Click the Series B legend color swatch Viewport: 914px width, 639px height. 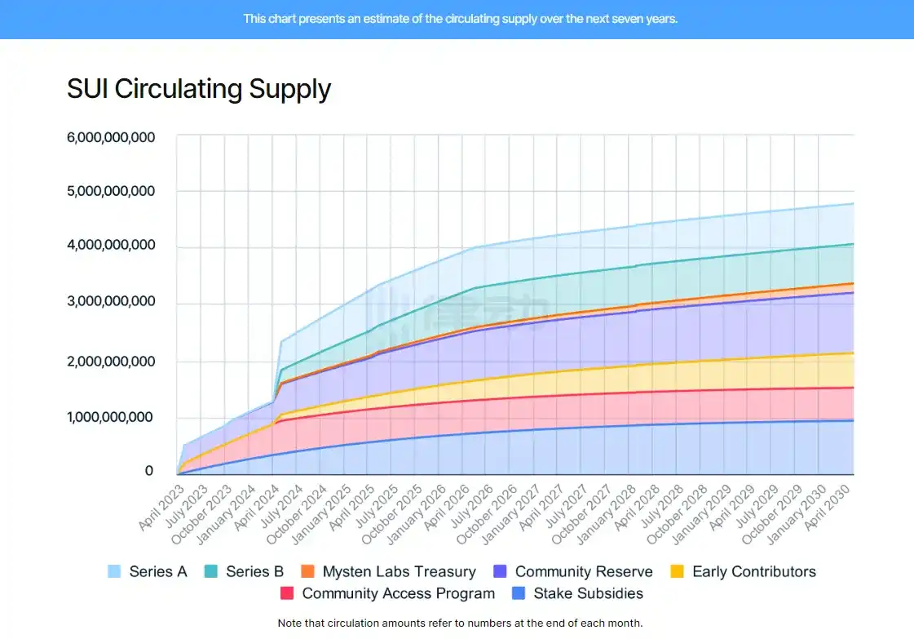click(x=212, y=572)
